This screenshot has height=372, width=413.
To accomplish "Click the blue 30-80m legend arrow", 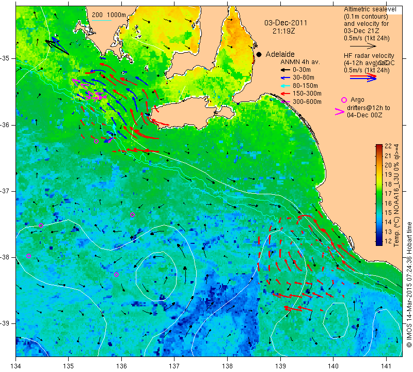I will [x=285, y=78].
